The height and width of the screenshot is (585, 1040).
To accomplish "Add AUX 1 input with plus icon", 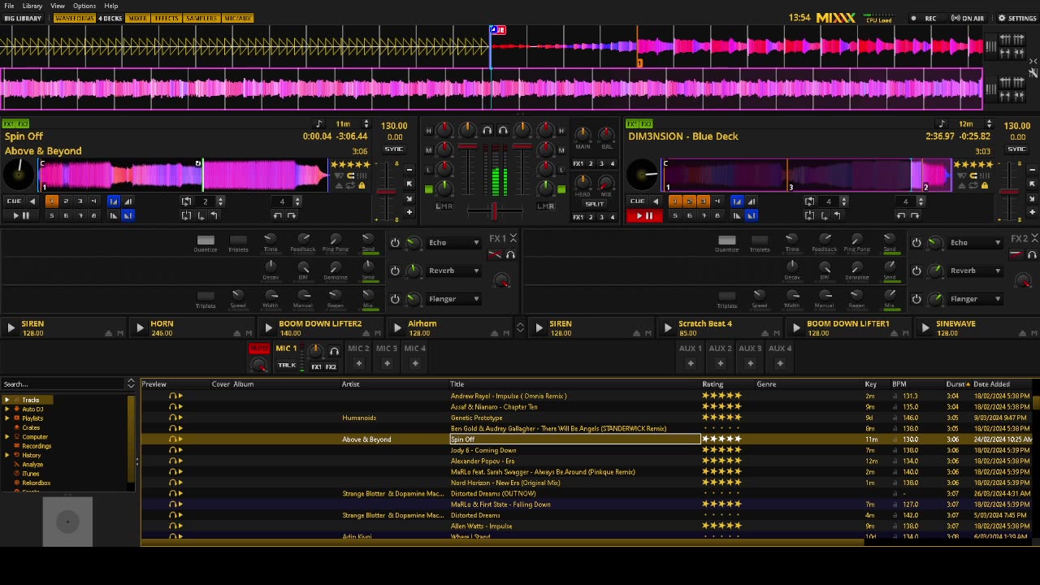I will [x=691, y=363].
